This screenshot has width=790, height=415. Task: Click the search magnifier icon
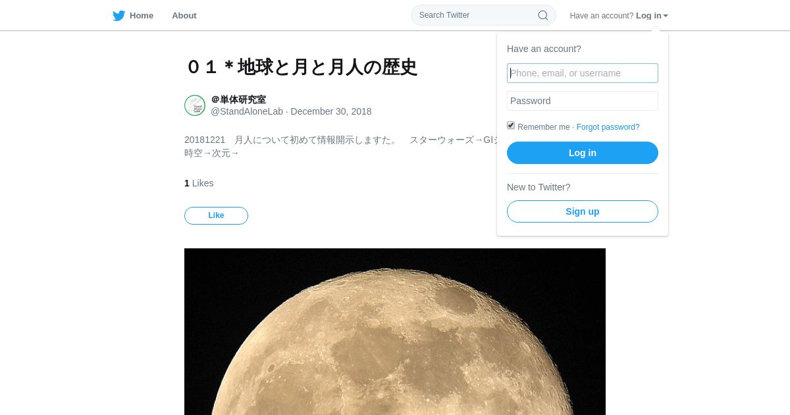[x=543, y=15]
